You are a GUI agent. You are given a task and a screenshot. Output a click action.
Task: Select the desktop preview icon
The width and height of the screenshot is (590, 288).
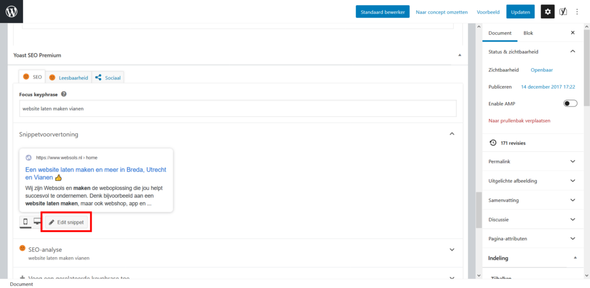pos(37,222)
